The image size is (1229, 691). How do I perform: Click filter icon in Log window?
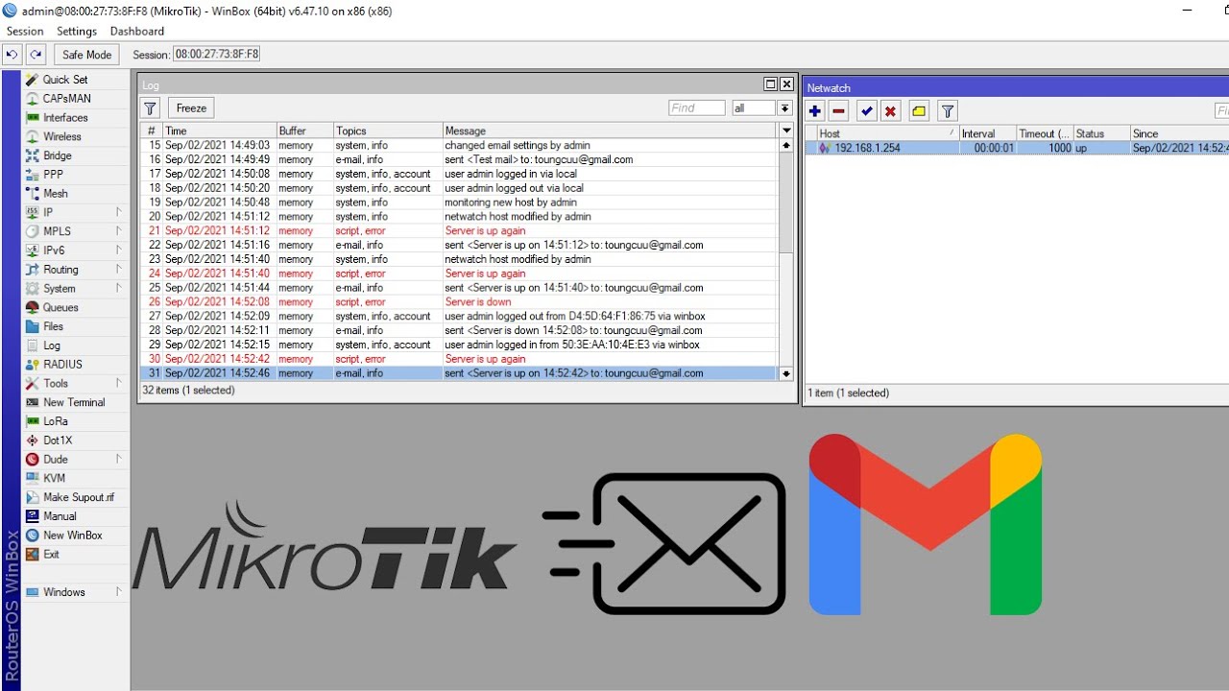coord(150,108)
